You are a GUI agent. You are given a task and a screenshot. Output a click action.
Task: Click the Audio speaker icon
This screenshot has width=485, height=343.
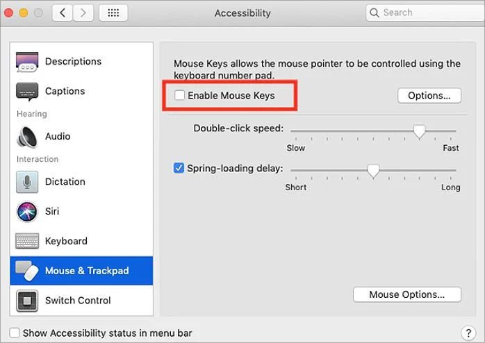[27, 136]
